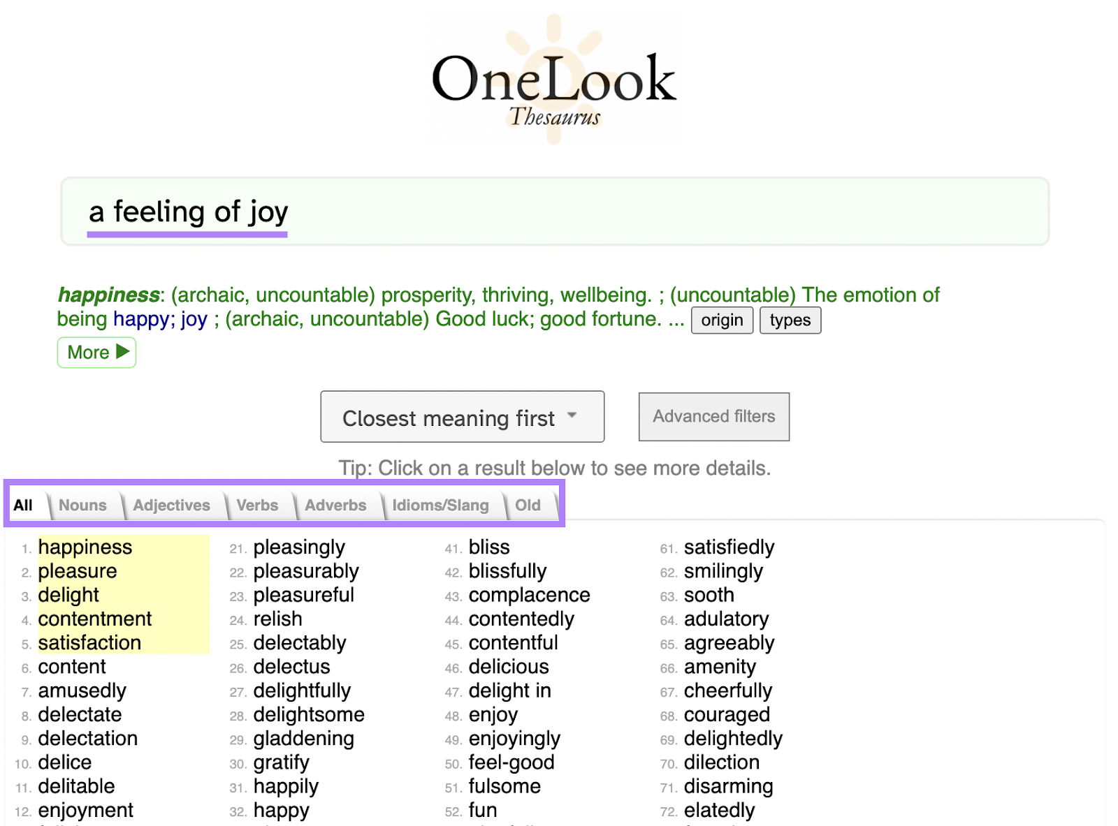Switch to the Adjectives tab
Image resolution: width=1118 pixels, height=826 pixels.
point(171,506)
